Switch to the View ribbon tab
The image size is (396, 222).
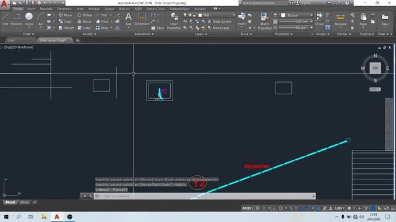[80, 9]
